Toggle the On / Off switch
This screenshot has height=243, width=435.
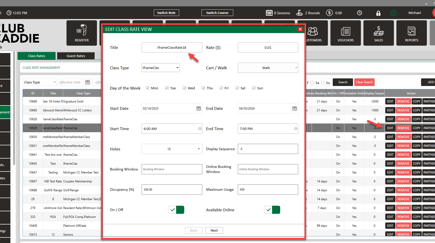[176, 210]
